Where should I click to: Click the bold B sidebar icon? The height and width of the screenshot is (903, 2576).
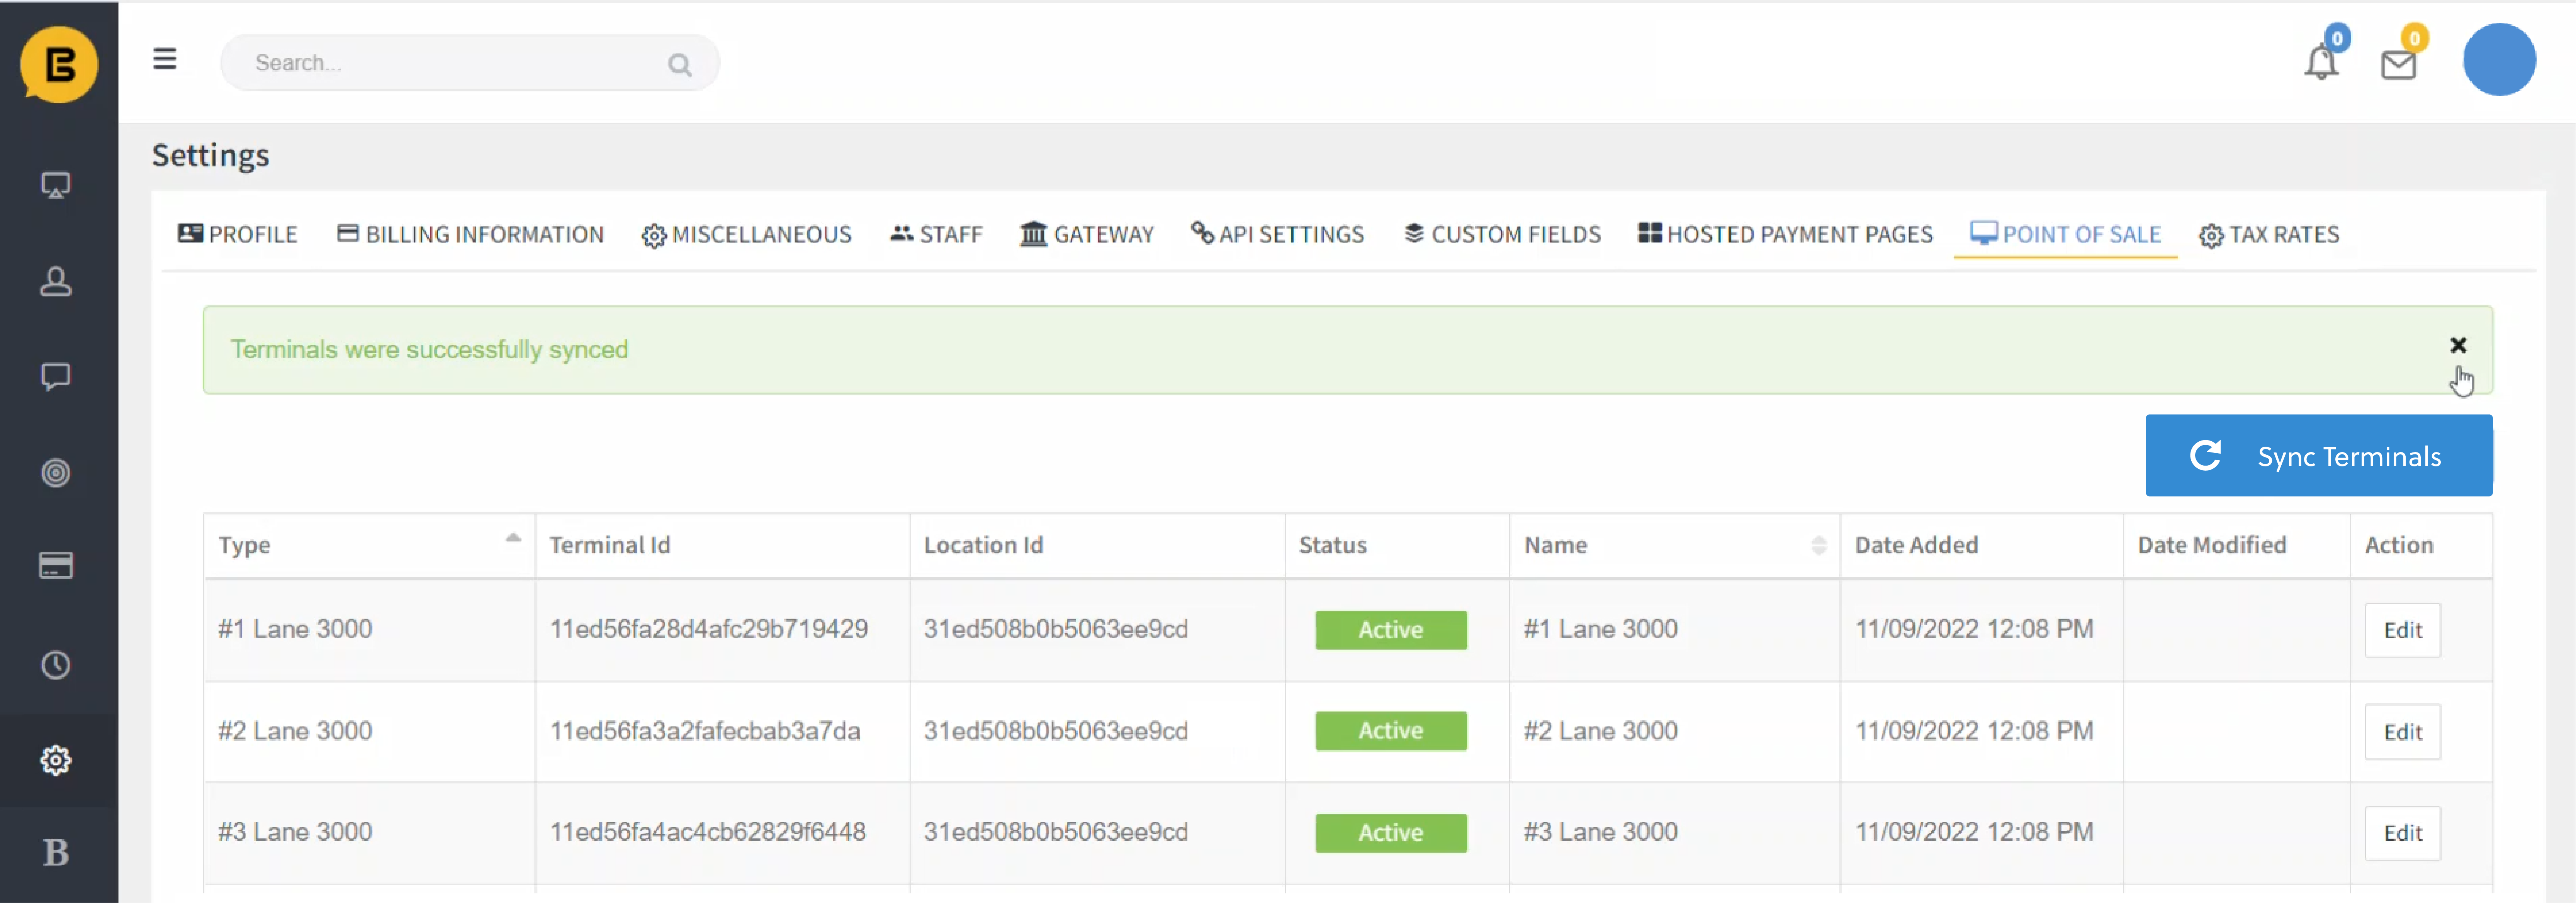coord(56,853)
